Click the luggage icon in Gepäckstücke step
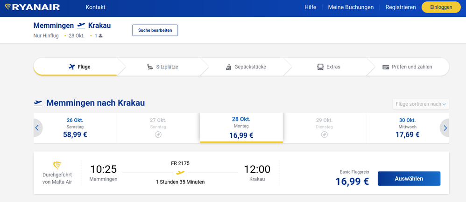Image resolution: width=466 pixels, height=202 pixels. point(228,67)
